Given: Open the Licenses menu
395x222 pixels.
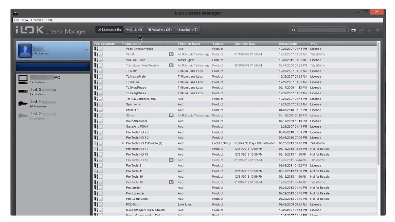Looking at the screenshot, I should [37, 20].
